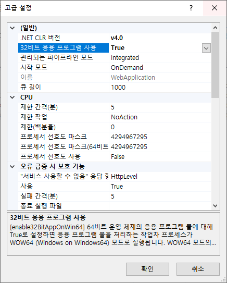Screen dimensions: 227x283
Task: Collapse the (일반) section
Action: point(12,28)
